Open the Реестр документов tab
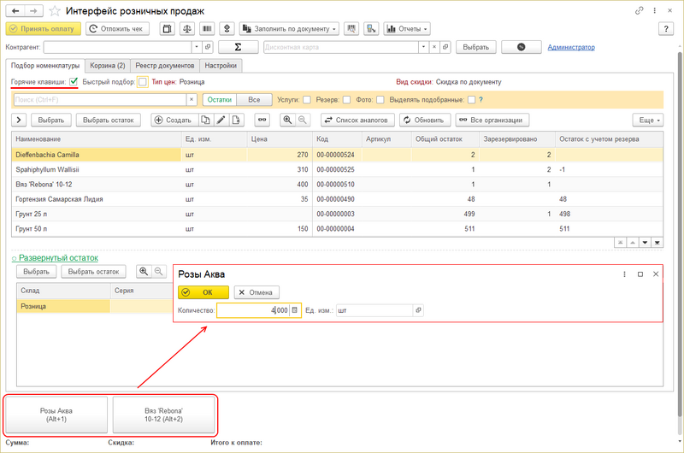684x453 pixels. [164, 65]
